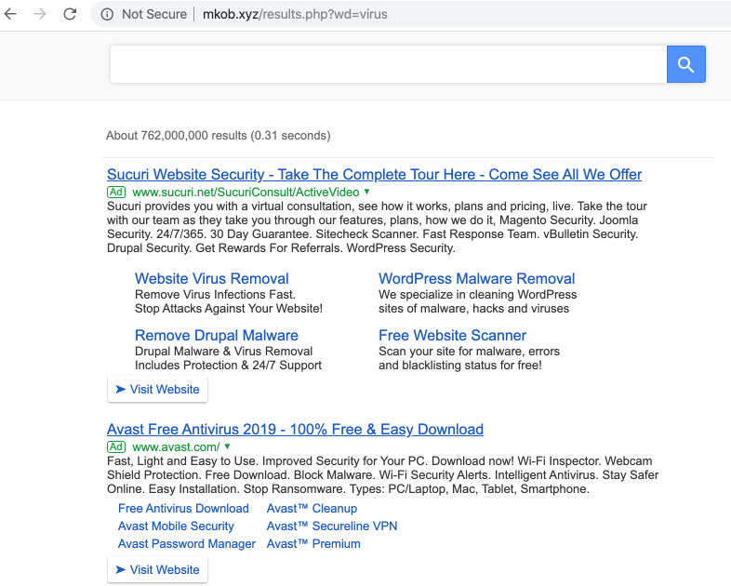Click the browser forward arrow
The width and height of the screenshot is (731, 586).
click(x=40, y=14)
